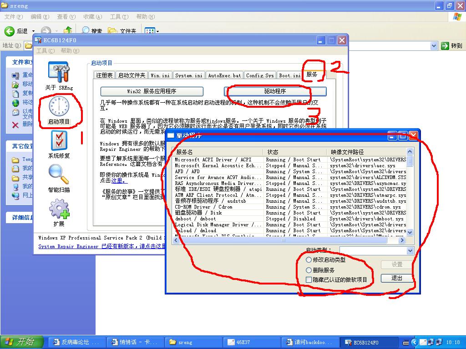466x349 pixels.
Task: Select the Microsoft ACPI Driver / ACPI row
Action: pyautogui.click(x=290, y=160)
